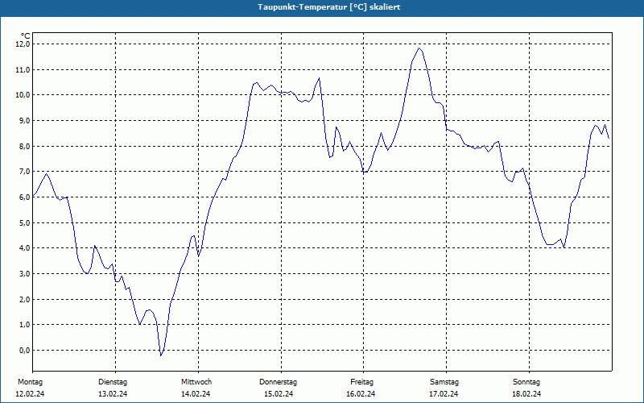Click the 3,0 axis value

[x=24, y=274]
